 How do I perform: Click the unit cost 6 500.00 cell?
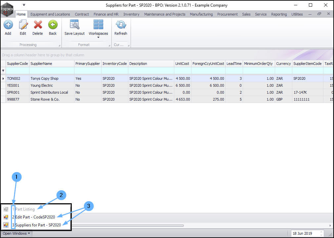coord(183,85)
